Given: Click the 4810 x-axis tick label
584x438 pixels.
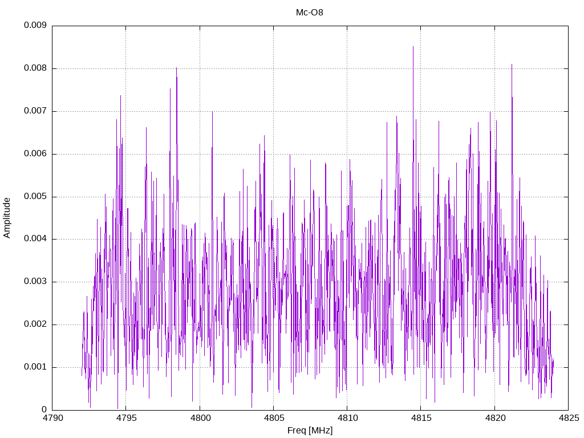Looking at the screenshot, I should point(347,418).
